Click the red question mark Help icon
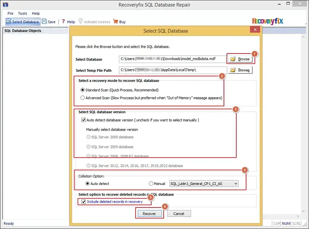This screenshot has height=229, width=309. pos(63,21)
